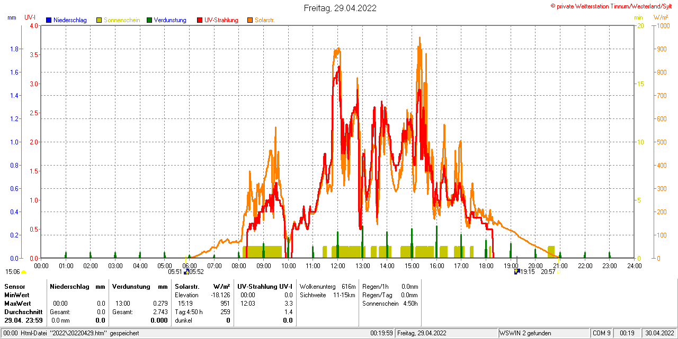Click the MinWert row label
Viewport: 678px width, 339px height.
[x=17, y=295]
